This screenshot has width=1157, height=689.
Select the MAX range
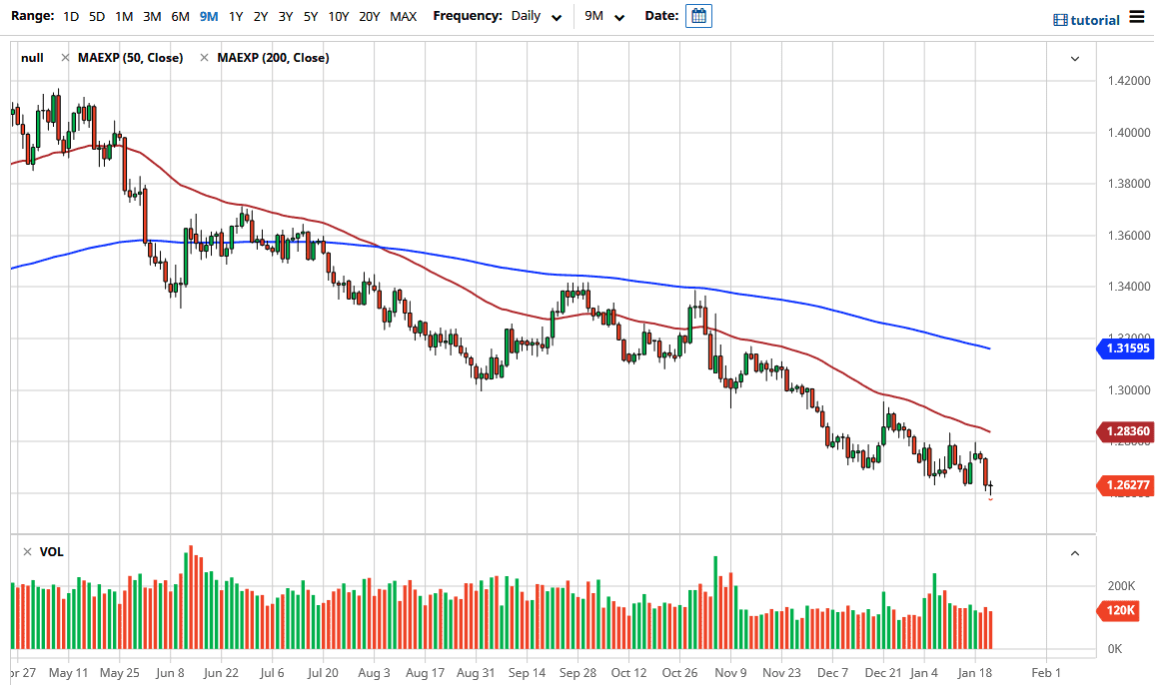403,16
